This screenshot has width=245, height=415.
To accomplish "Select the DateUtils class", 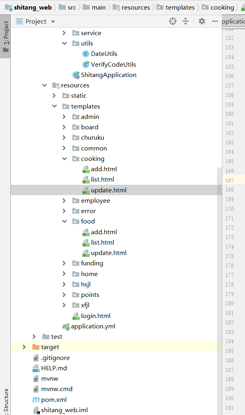I will (104, 53).
